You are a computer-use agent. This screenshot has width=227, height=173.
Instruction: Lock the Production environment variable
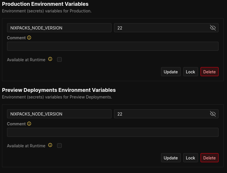click(x=190, y=72)
